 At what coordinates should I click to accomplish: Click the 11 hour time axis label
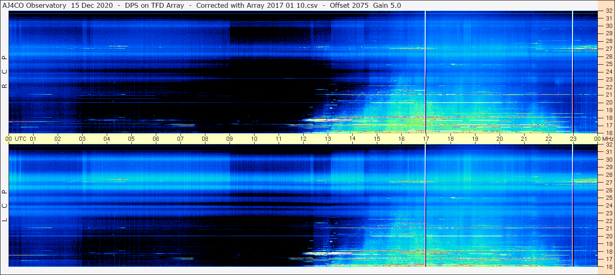(279, 139)
